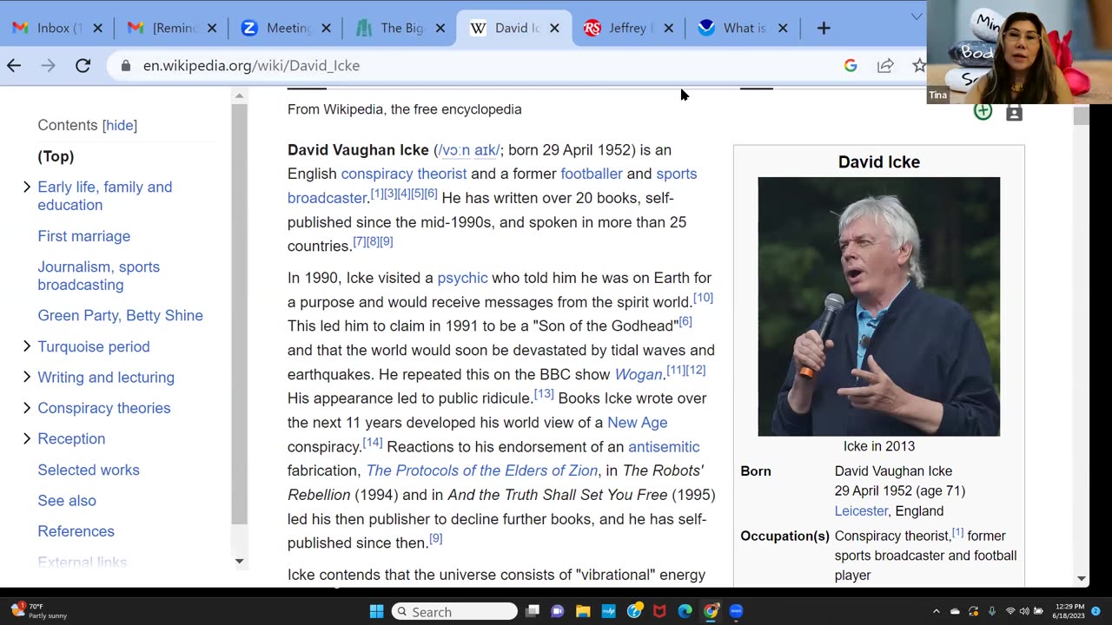The image size is (1112, 625).
Task: Close the Inbox Gmail tab
Action: (x=97, y=28)
